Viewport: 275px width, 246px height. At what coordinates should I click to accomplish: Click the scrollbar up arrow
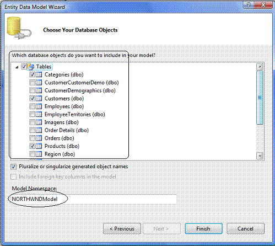point(260,67)
